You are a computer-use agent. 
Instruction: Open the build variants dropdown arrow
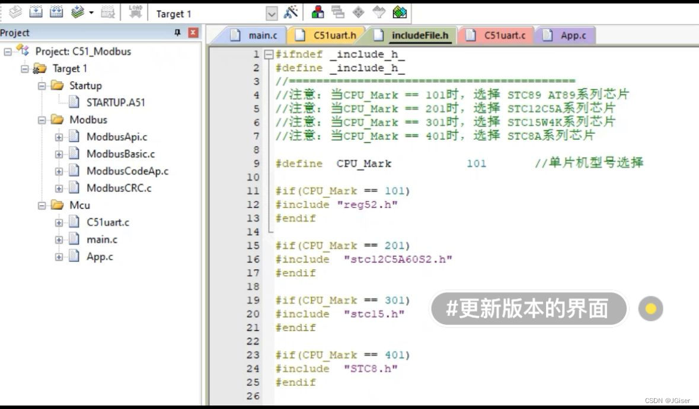click(x=90, y=12)
